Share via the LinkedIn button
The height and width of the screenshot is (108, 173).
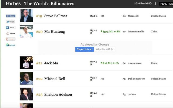pos(11,28)
